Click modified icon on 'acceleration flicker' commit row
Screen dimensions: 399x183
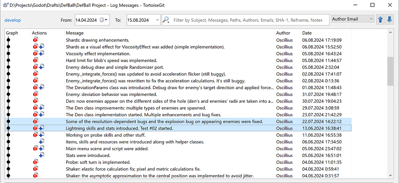point(35,73)
